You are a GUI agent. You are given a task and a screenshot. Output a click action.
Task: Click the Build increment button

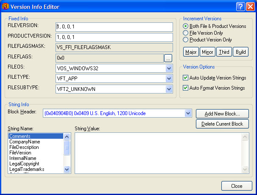click(x=240, y=52)
